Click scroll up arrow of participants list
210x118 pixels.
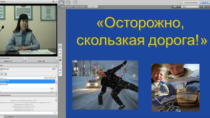56,81
